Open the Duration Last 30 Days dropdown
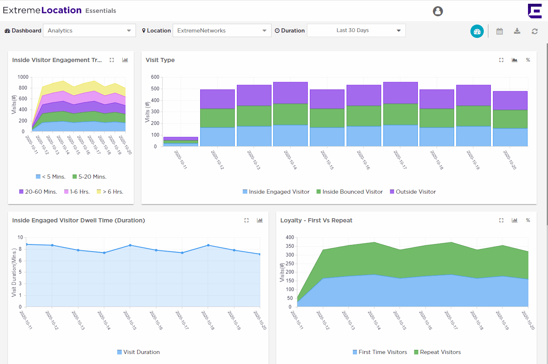Image resolution: width=548 pixels, height=364 pixels. click(x=356, y=30)
